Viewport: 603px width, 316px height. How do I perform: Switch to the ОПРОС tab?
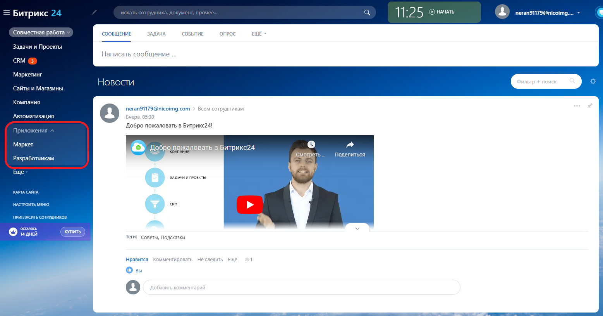pos(227,34)
